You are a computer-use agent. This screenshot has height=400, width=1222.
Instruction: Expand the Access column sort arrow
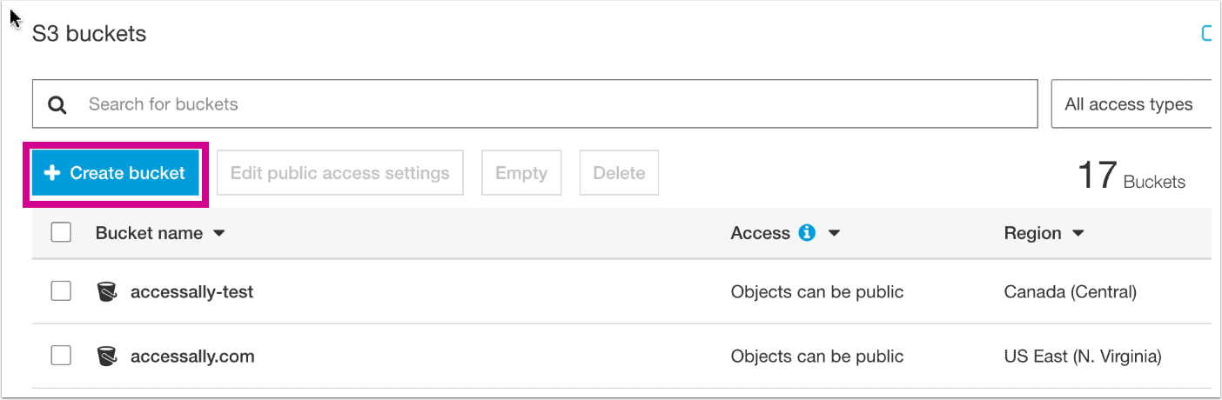[834, 234]
